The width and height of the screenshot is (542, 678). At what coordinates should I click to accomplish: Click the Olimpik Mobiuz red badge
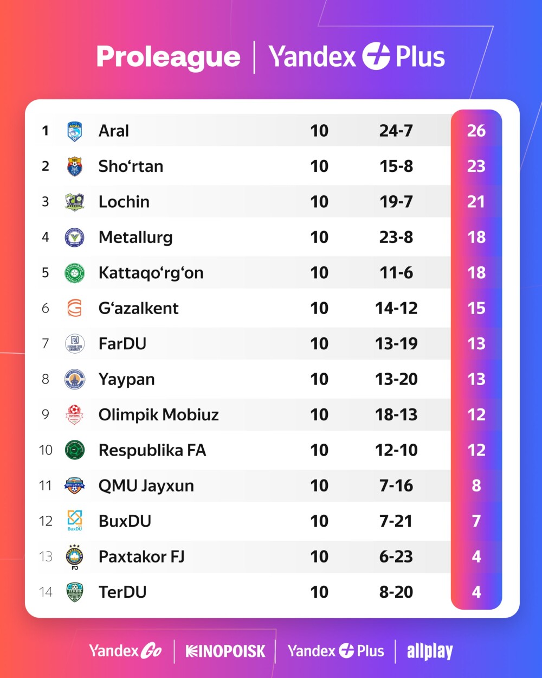75,415
